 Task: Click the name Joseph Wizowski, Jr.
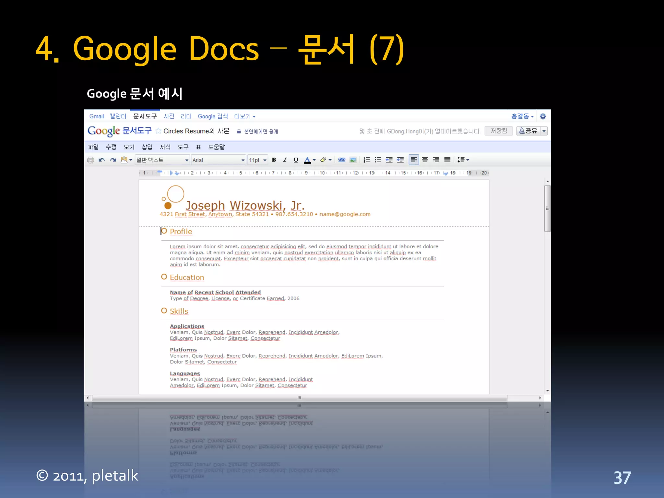[x=245, y=205]
